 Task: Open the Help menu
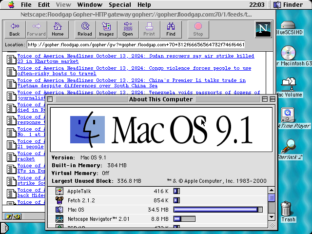coord(144,4)
